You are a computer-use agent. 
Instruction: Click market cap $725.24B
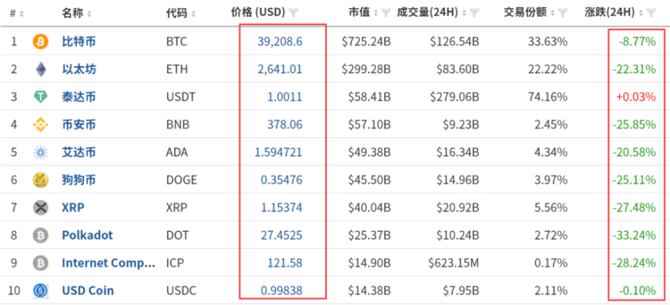366,41
